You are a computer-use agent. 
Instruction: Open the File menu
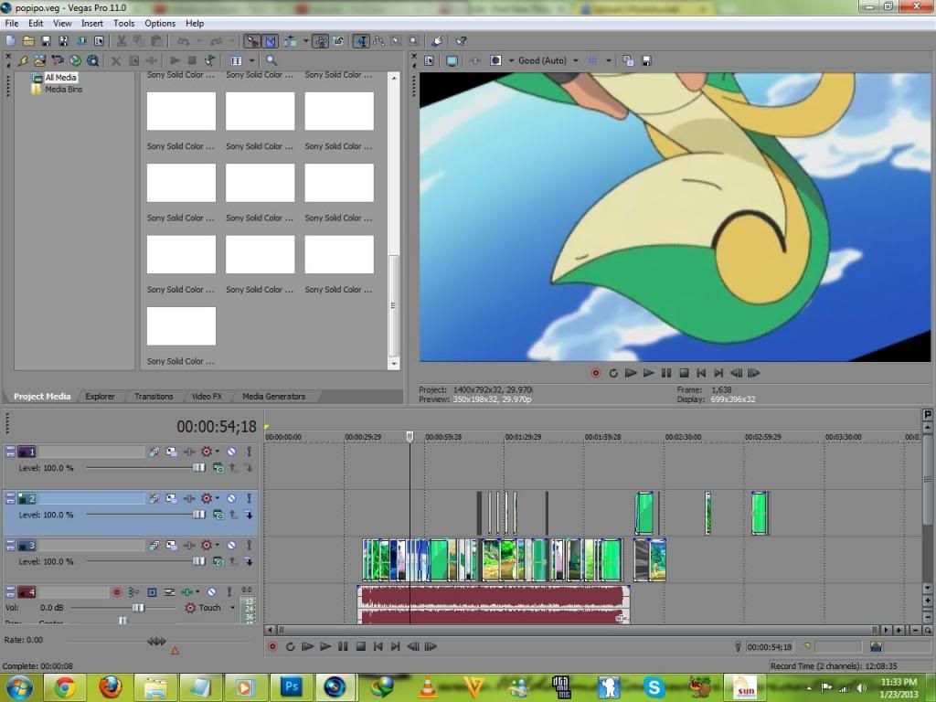[x=11, y=23]
